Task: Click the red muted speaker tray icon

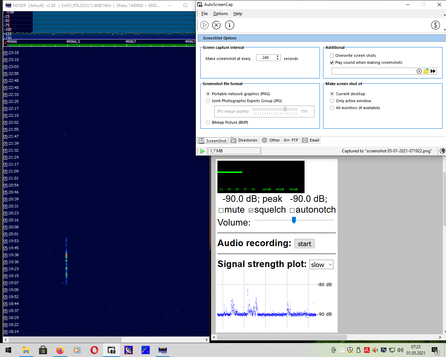Action: (375, 350)
